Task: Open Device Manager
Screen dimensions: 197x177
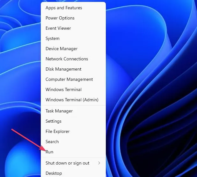Action: (73, 49)
